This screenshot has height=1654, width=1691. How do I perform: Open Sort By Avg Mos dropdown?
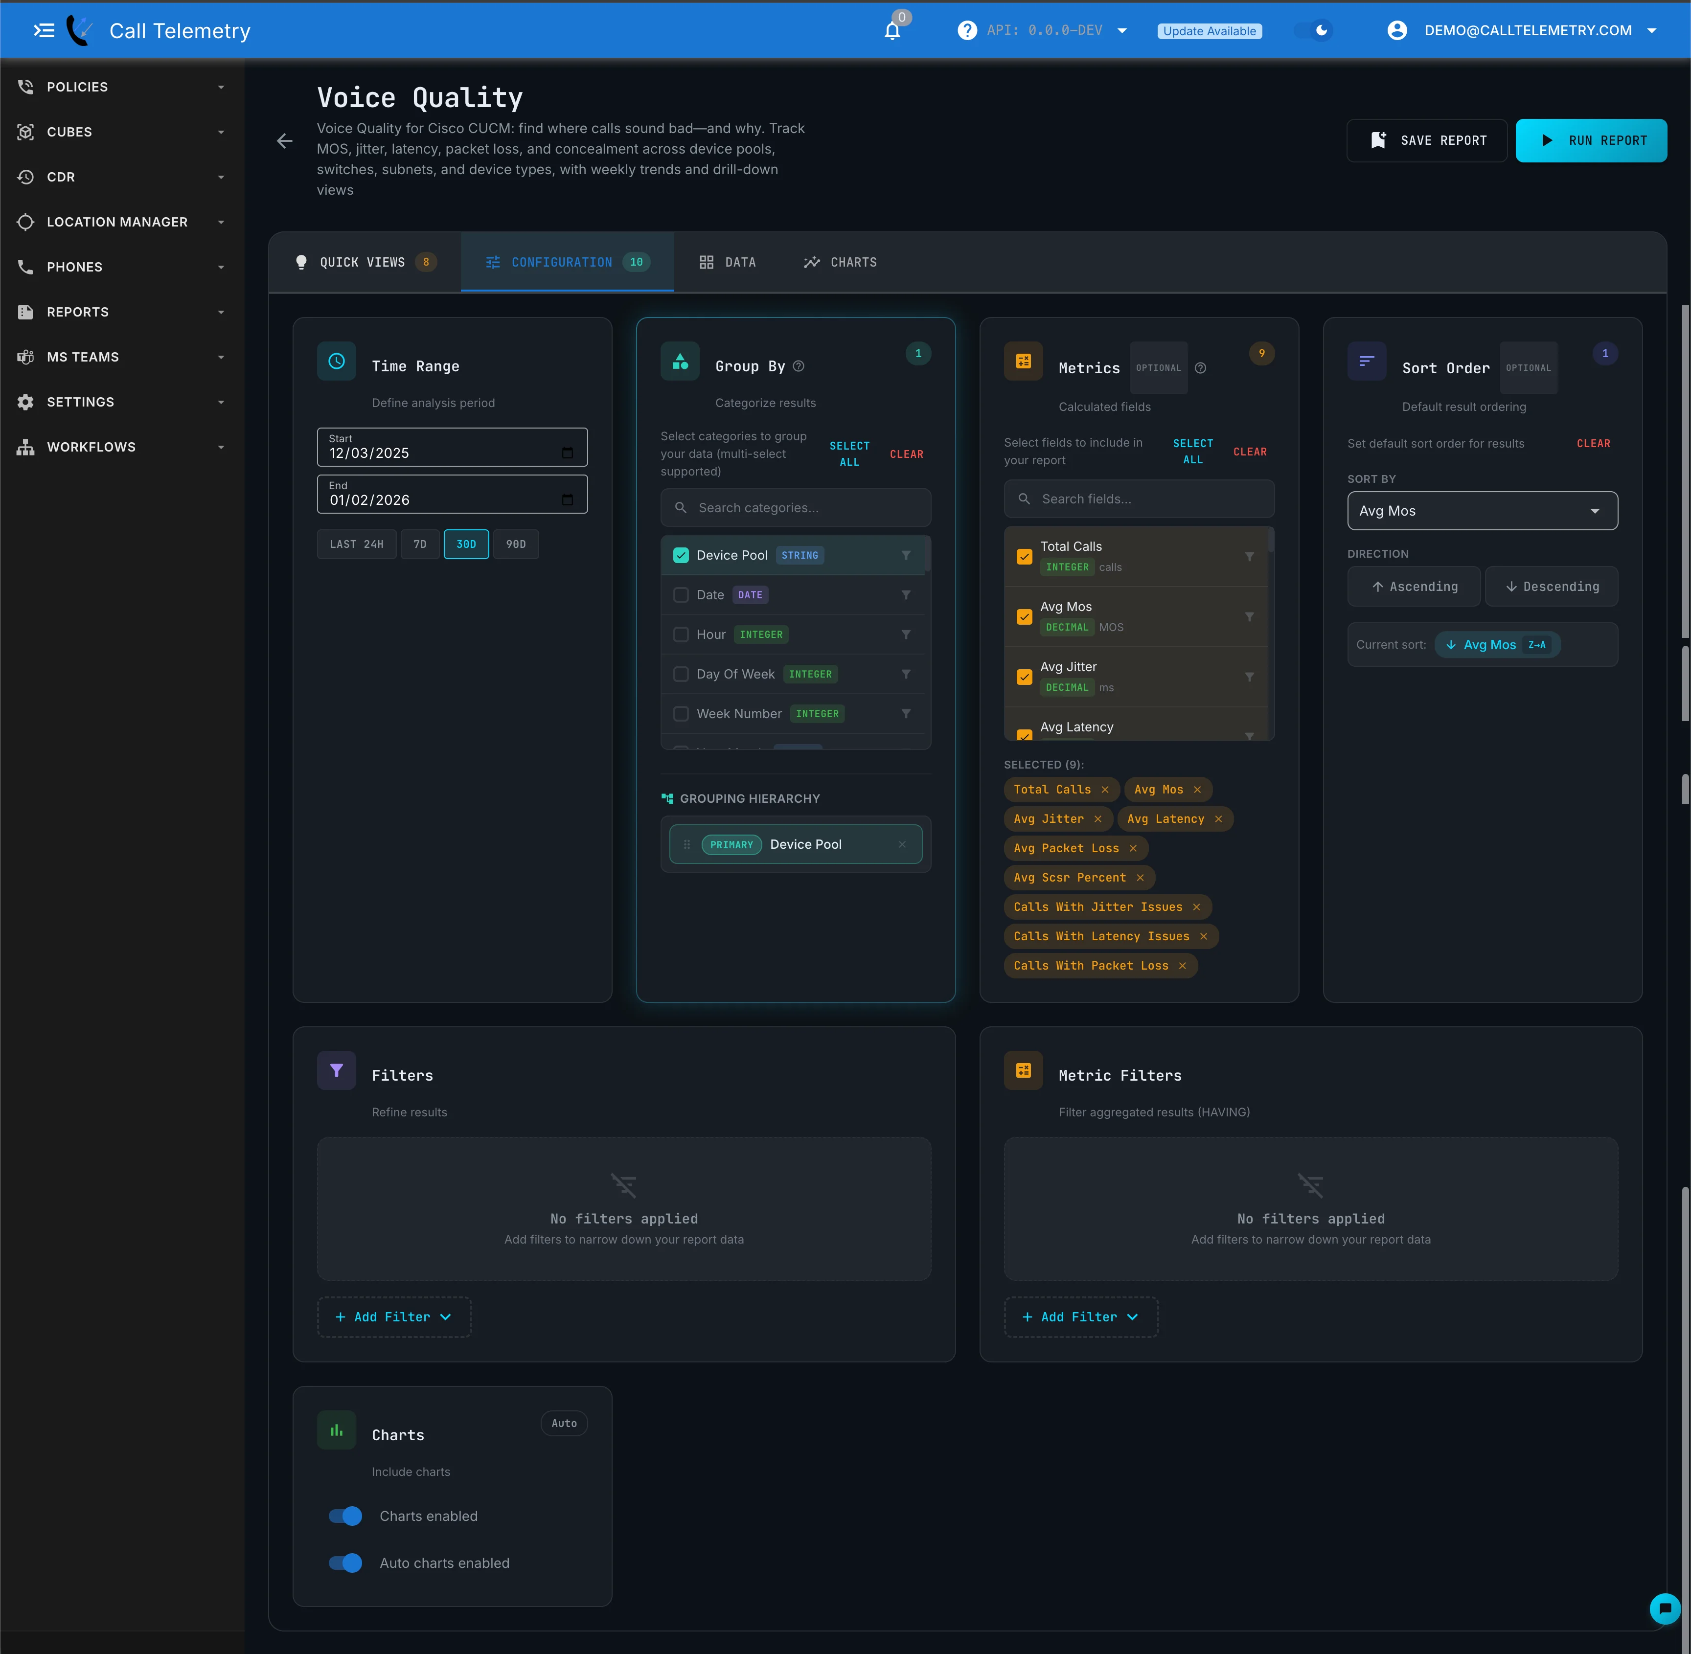(1483, 511)
